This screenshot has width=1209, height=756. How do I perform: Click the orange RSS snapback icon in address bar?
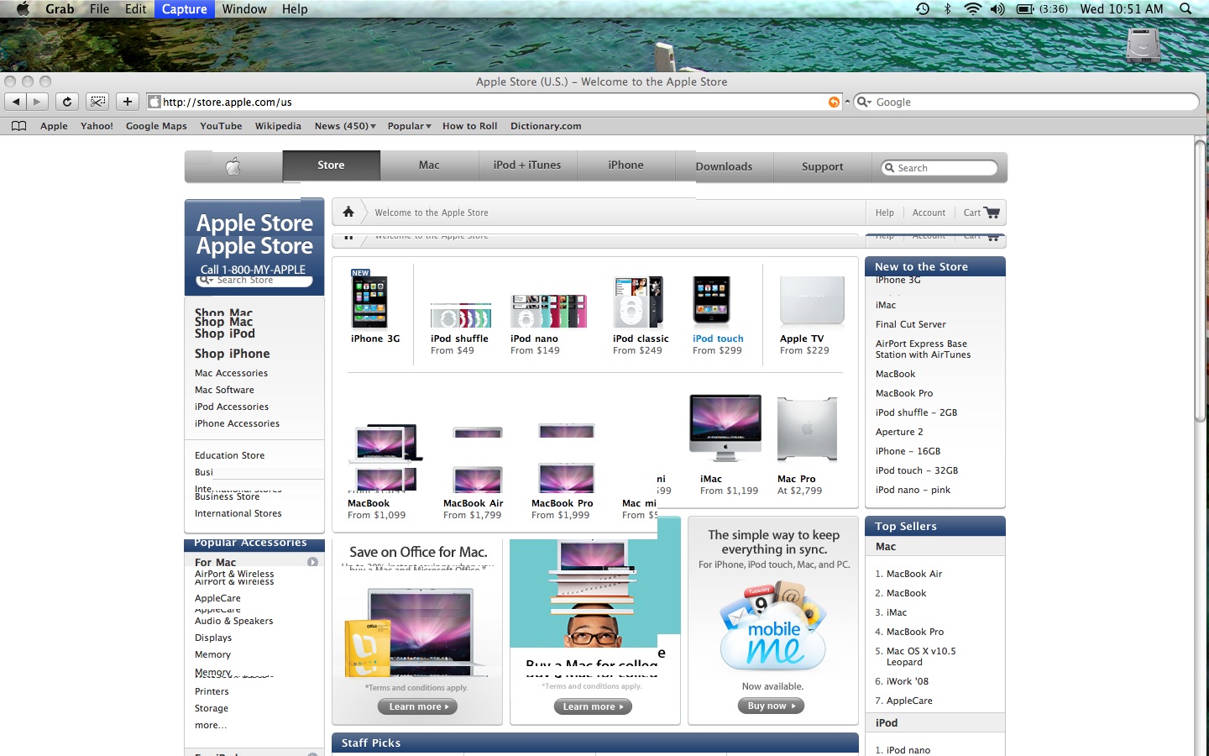(x=834, y=102)
